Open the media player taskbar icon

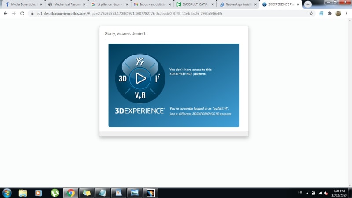tap(38, 193)
